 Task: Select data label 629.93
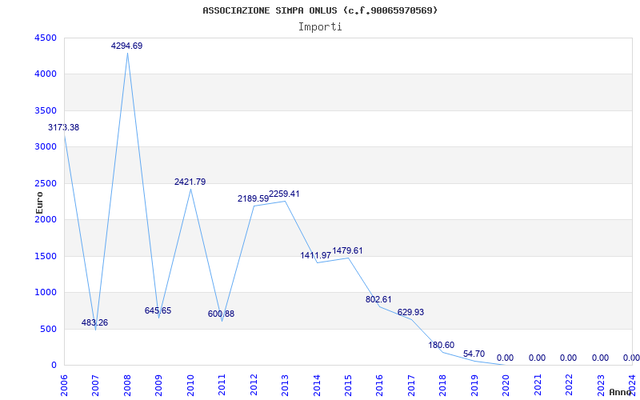point(410,312)
